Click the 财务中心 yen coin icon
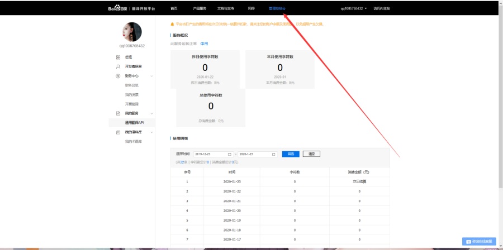The width and height of the screenshot is (503, 250). point(118,75)
